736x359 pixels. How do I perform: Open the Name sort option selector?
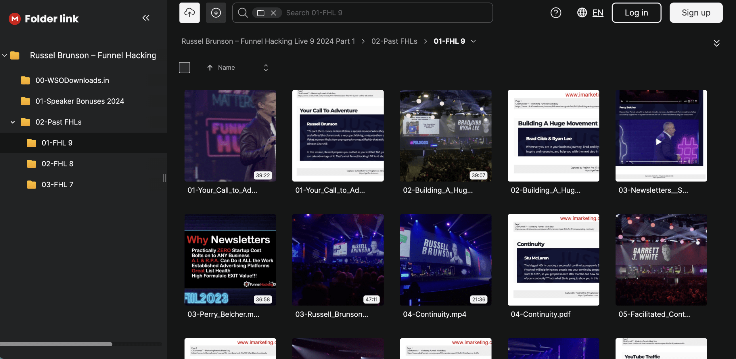(x=266, y=68)
